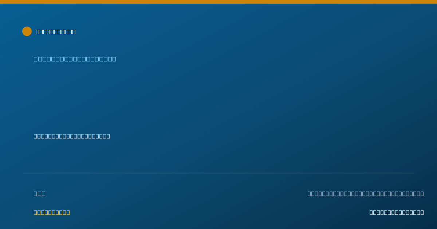This screenshot has width=437, height=229.
Task: Click the last character of orange footer text
Action: click(x=68, y=212)
